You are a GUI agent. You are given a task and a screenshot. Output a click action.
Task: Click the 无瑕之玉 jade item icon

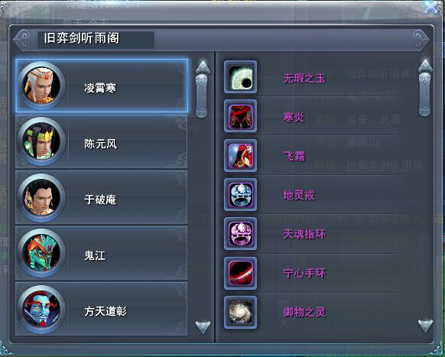pos(240,77)
